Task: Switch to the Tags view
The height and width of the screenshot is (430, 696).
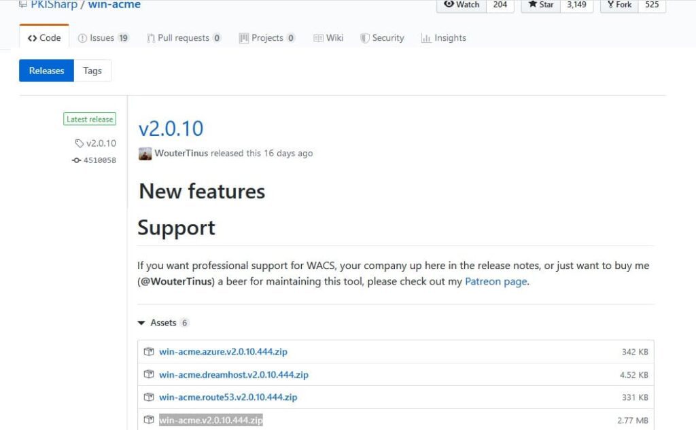Action: tap(92, 71)
